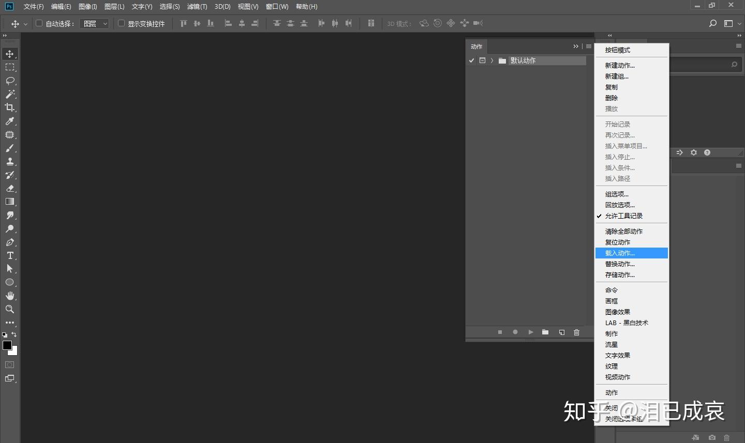Collapse the Actions panel with double arrows
745x443 pixels.
point(576,47)
